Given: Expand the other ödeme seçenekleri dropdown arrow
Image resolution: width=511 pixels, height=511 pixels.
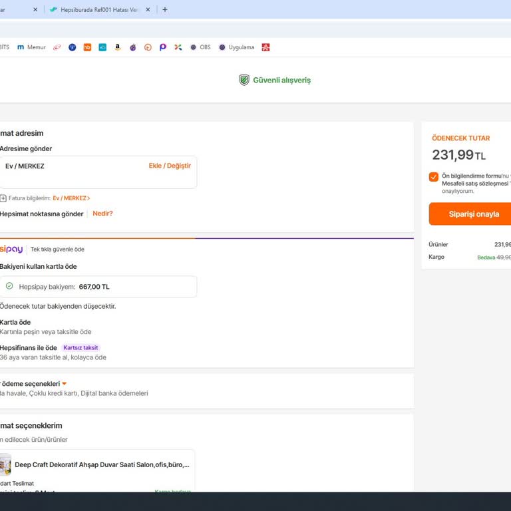Looking at the screenshot, I should (x=64, y=383).
